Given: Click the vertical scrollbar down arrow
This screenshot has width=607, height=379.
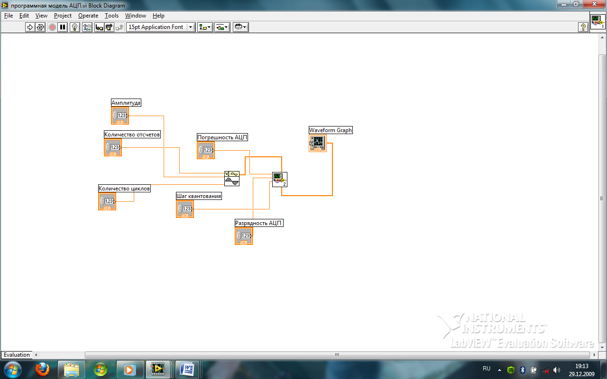Looking at the screenshot, I should pos(602,348).
